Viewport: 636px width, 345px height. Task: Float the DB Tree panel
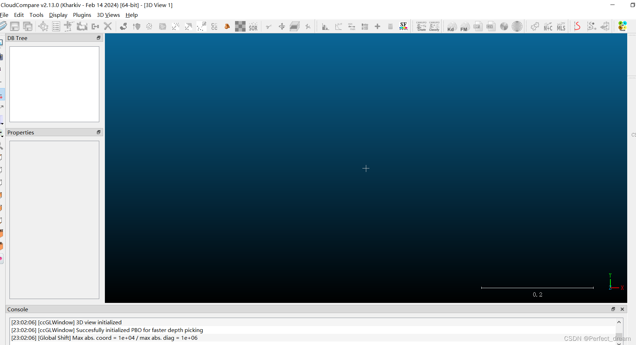click(x=99, y=38)
